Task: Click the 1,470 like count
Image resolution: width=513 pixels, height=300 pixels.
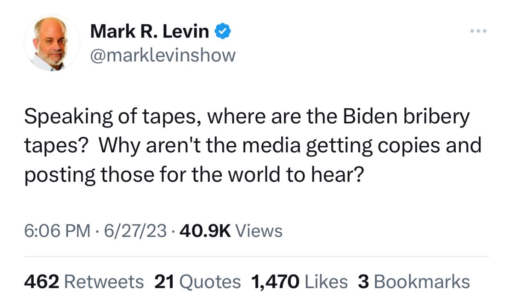Action: click(275, 282)
